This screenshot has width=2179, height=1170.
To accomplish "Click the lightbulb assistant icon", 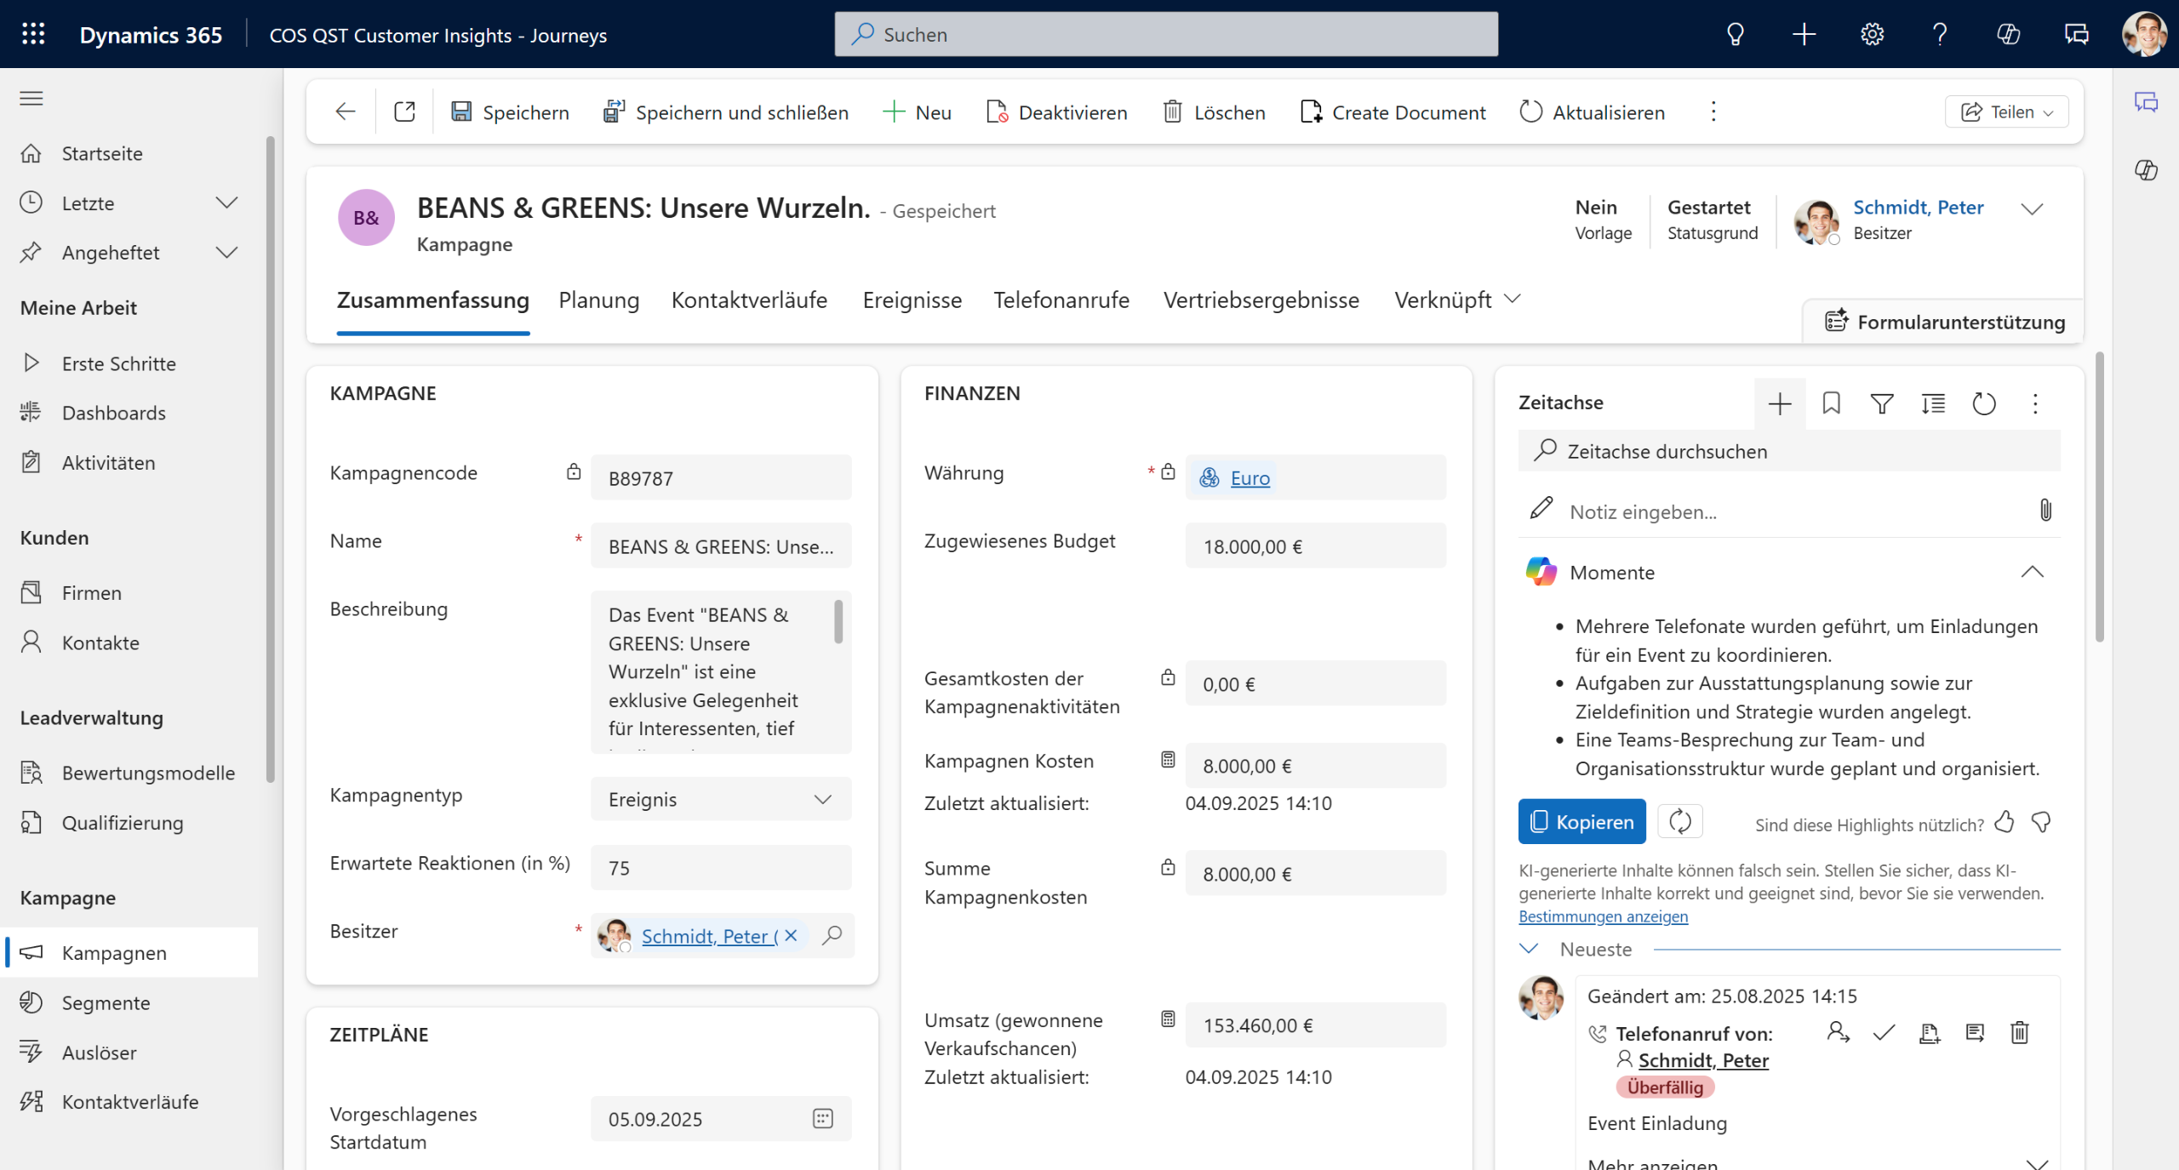I will coord(1735,34).
